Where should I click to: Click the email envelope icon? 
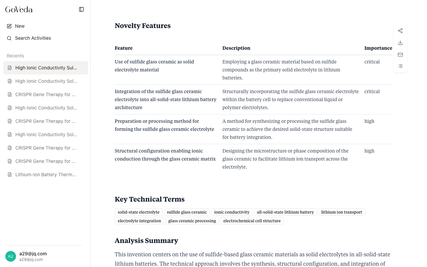point(400,55)
